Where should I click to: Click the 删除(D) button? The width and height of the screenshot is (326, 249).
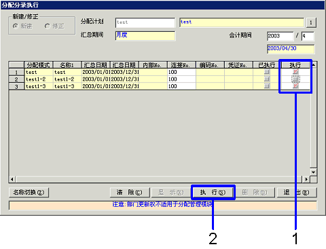pyautogui.click(x=255, y=193)
